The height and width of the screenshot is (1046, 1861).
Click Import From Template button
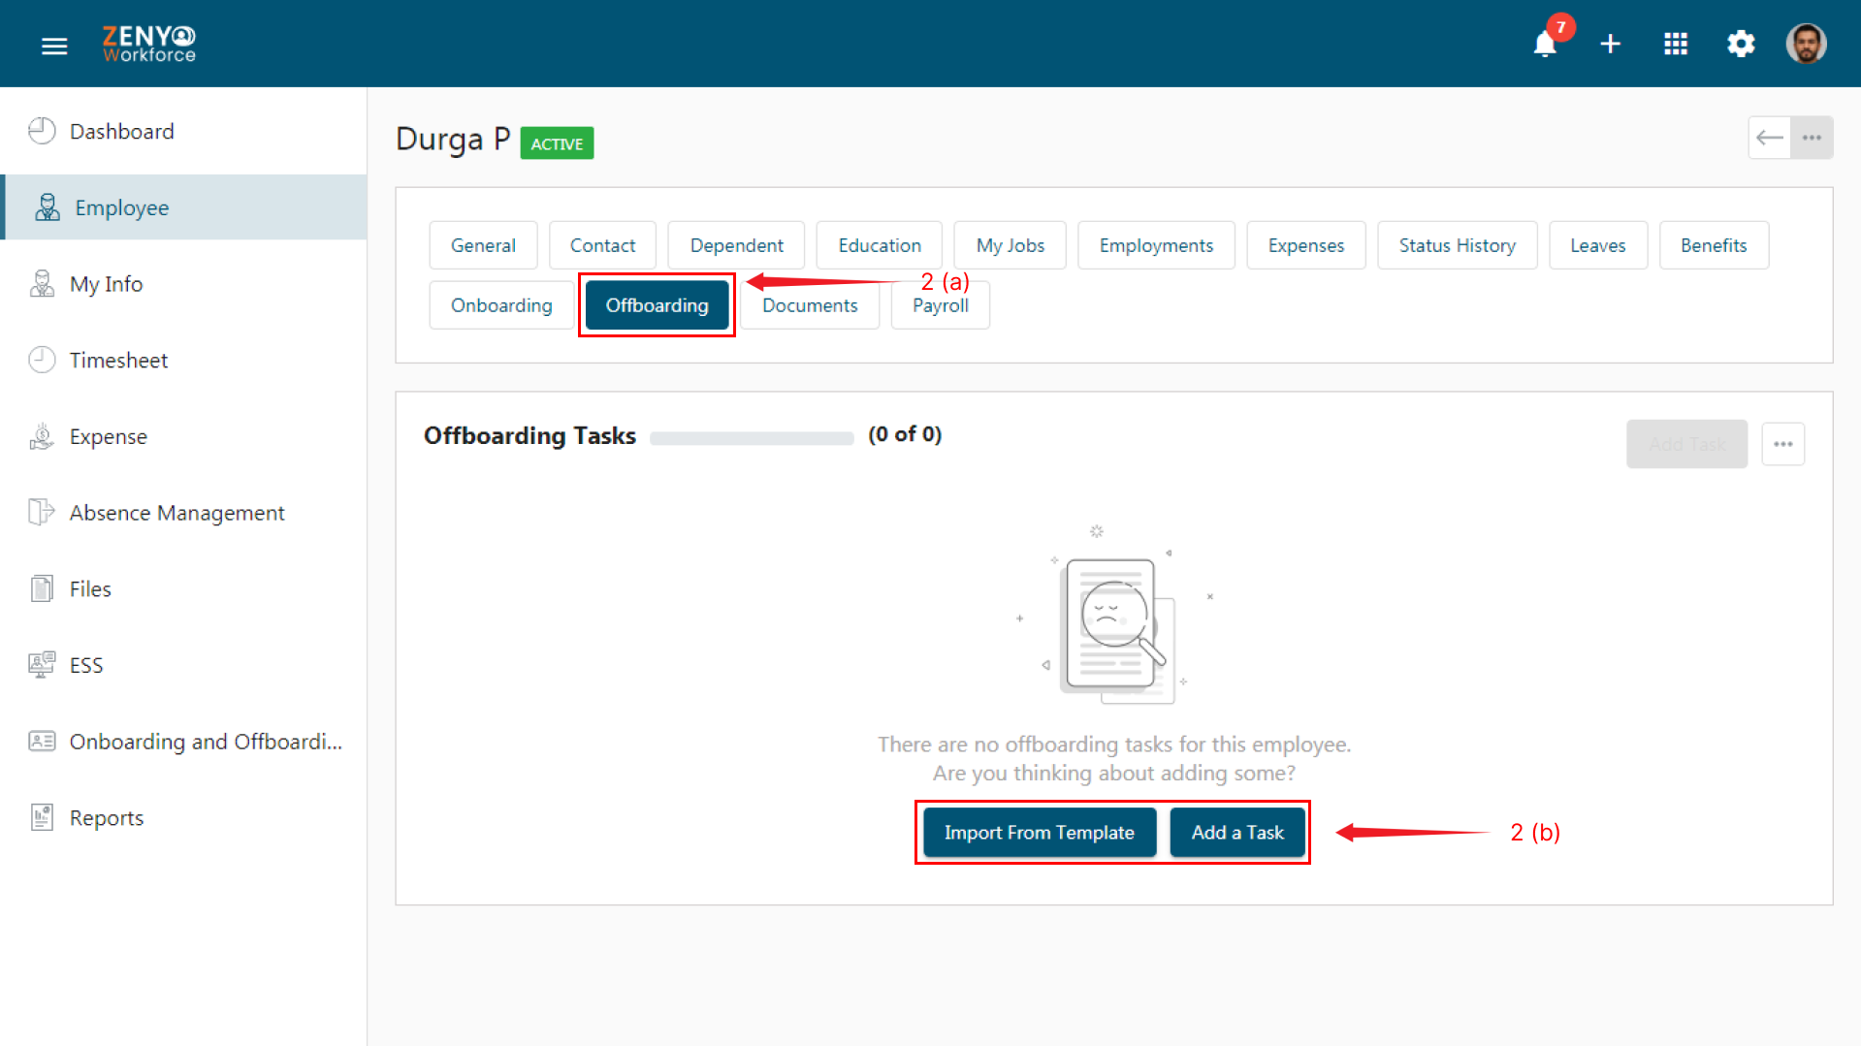click(1039, 833)
